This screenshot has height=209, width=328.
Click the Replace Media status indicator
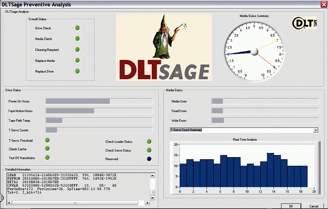(77, 61)
